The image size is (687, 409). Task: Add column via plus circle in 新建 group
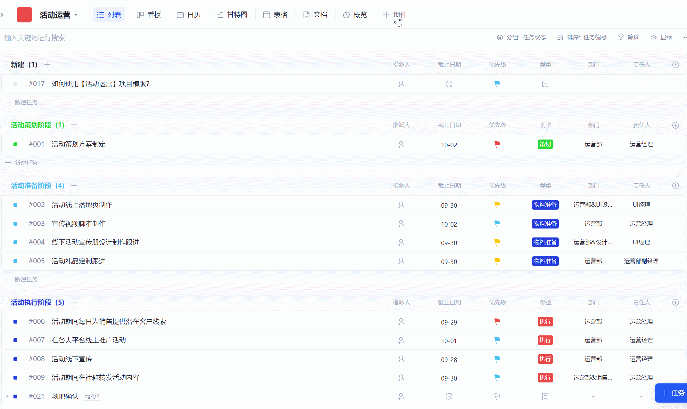click(x=675, y=65)
